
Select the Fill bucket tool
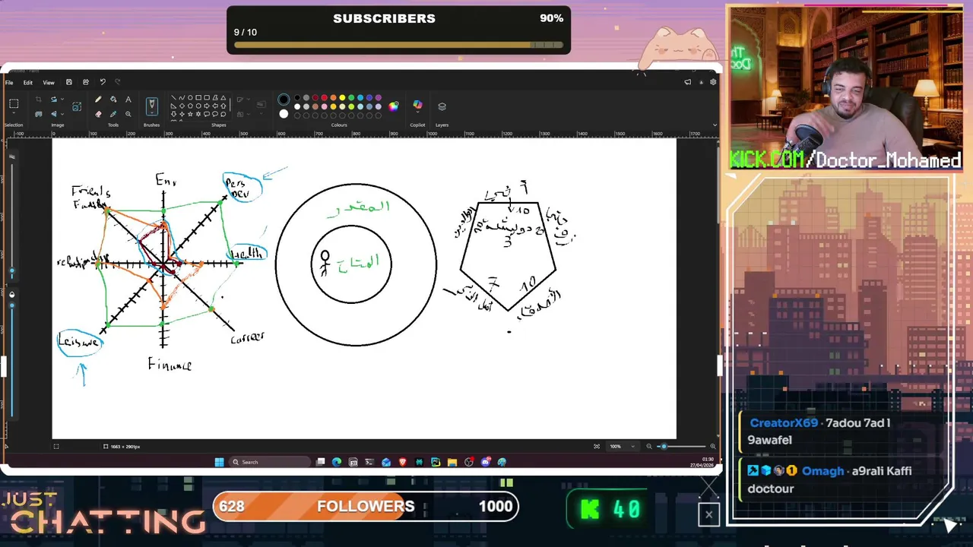pos(113,100)
